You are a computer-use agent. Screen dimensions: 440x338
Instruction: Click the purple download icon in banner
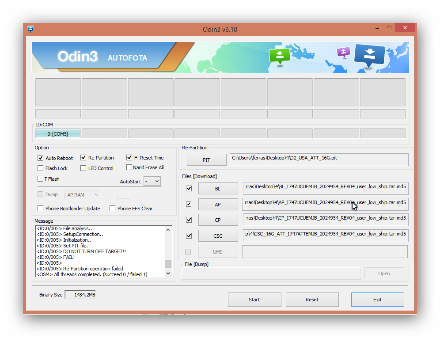(x=344, y=52)
